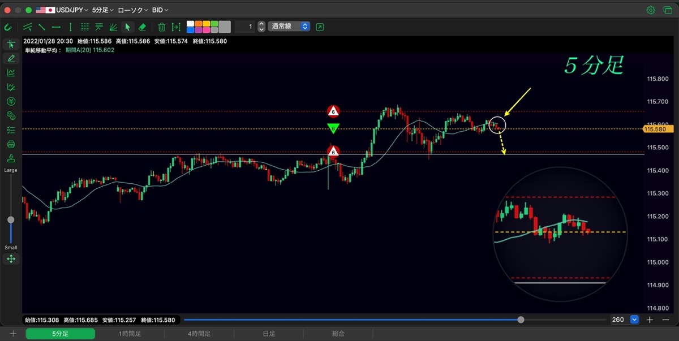Image resolution: width=679 pixels, height=341 pixels.
Task: Click the overlapping coins sidebar icon
Action: click(x=11, y=115)
